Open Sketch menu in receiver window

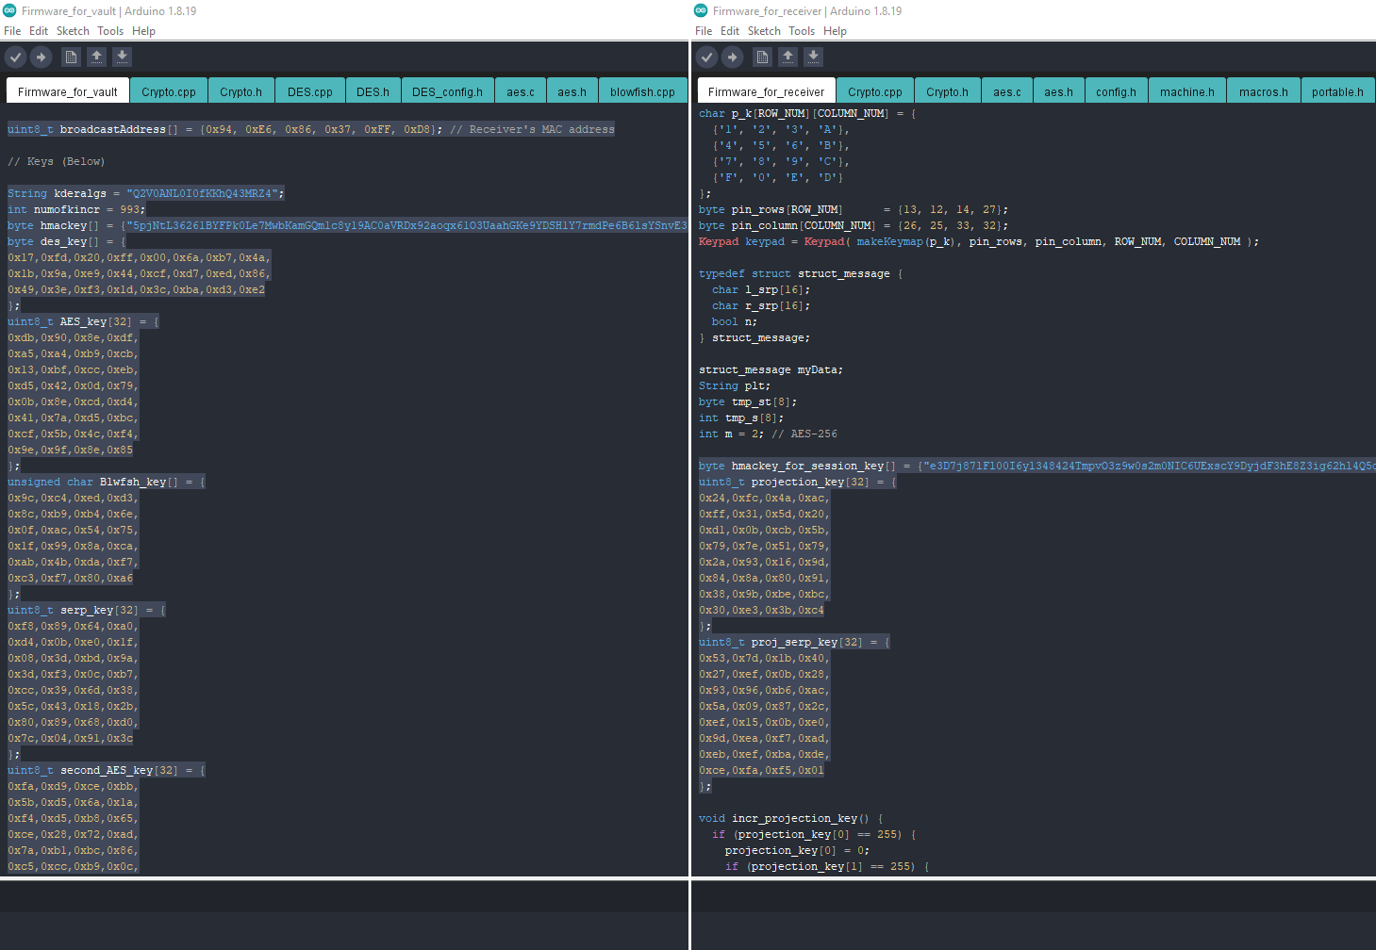pyautogui.click(x=764, y=31)
